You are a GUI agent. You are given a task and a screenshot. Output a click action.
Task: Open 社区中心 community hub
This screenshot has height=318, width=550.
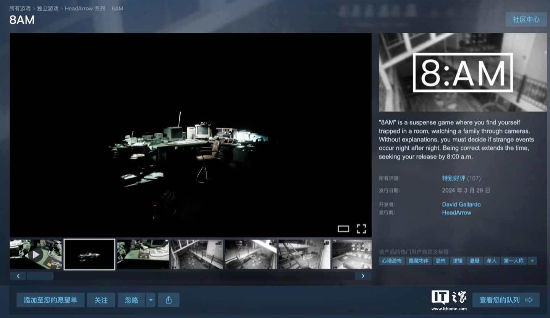click(526, 19)
